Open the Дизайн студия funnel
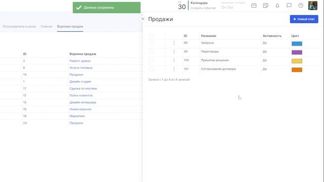 click(x=80, y=81)
